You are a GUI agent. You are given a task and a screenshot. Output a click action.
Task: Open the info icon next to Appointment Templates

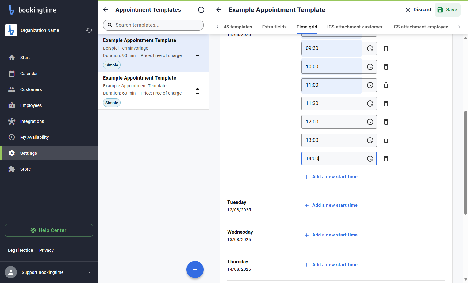coord(201,10)
